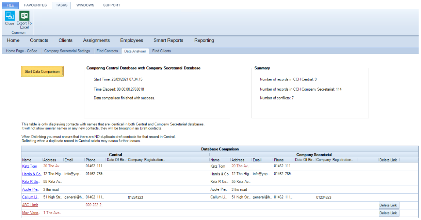Click the Delete Link column header
This screenshot has height=220, width=421.
pyautogui.click(x=388, y=160)
